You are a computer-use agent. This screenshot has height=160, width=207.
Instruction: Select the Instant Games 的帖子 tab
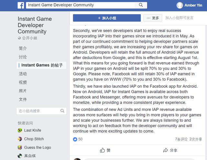42,65
